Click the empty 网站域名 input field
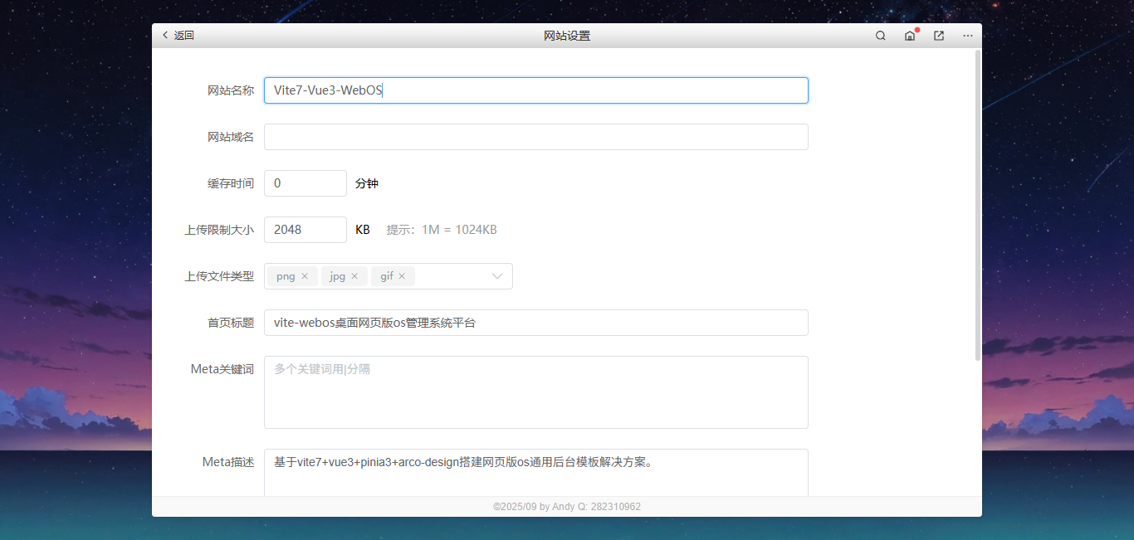Viewport: 1134px width, 540px height. coord(535,137)
